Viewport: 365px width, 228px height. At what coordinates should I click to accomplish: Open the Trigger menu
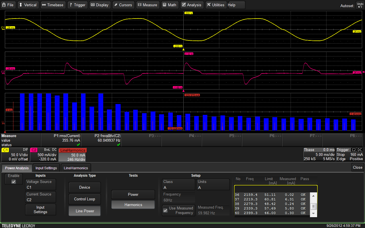[x=77, y=5]
